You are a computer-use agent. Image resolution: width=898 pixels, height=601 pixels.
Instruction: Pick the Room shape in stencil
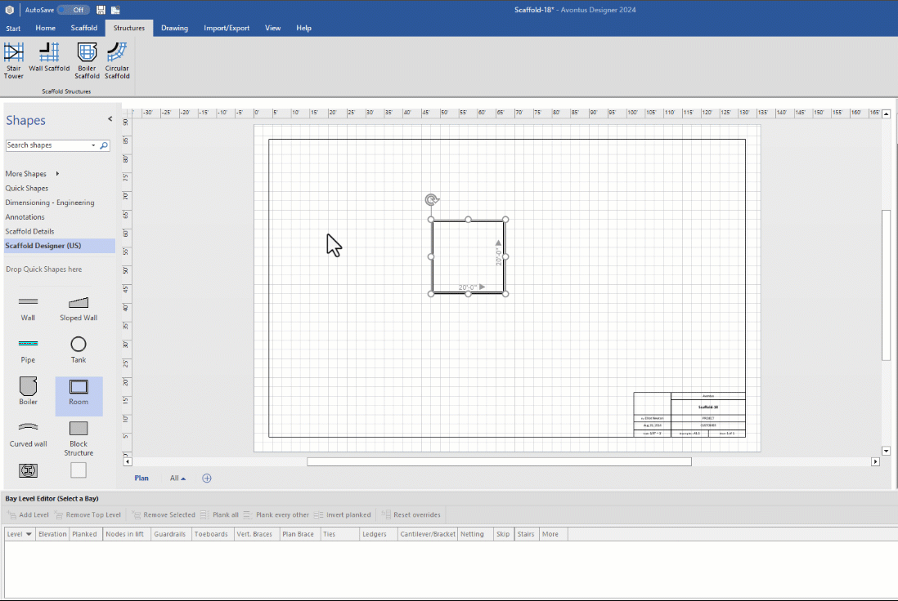pos(79,392)
